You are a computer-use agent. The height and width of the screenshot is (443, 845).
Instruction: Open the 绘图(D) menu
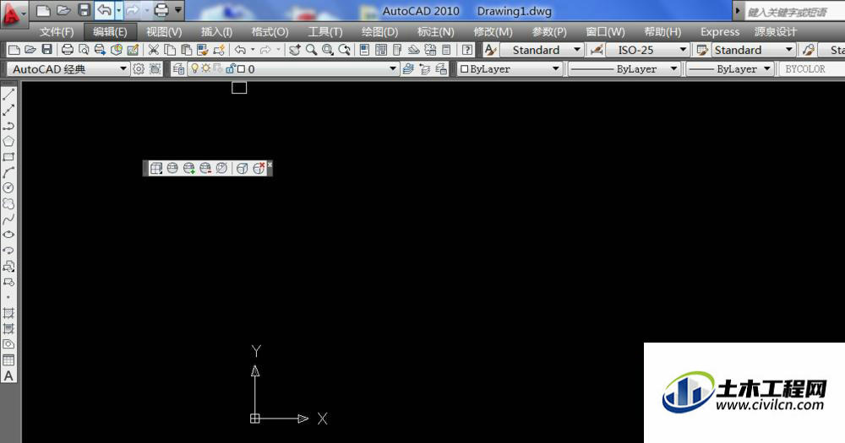coord(380,32)
